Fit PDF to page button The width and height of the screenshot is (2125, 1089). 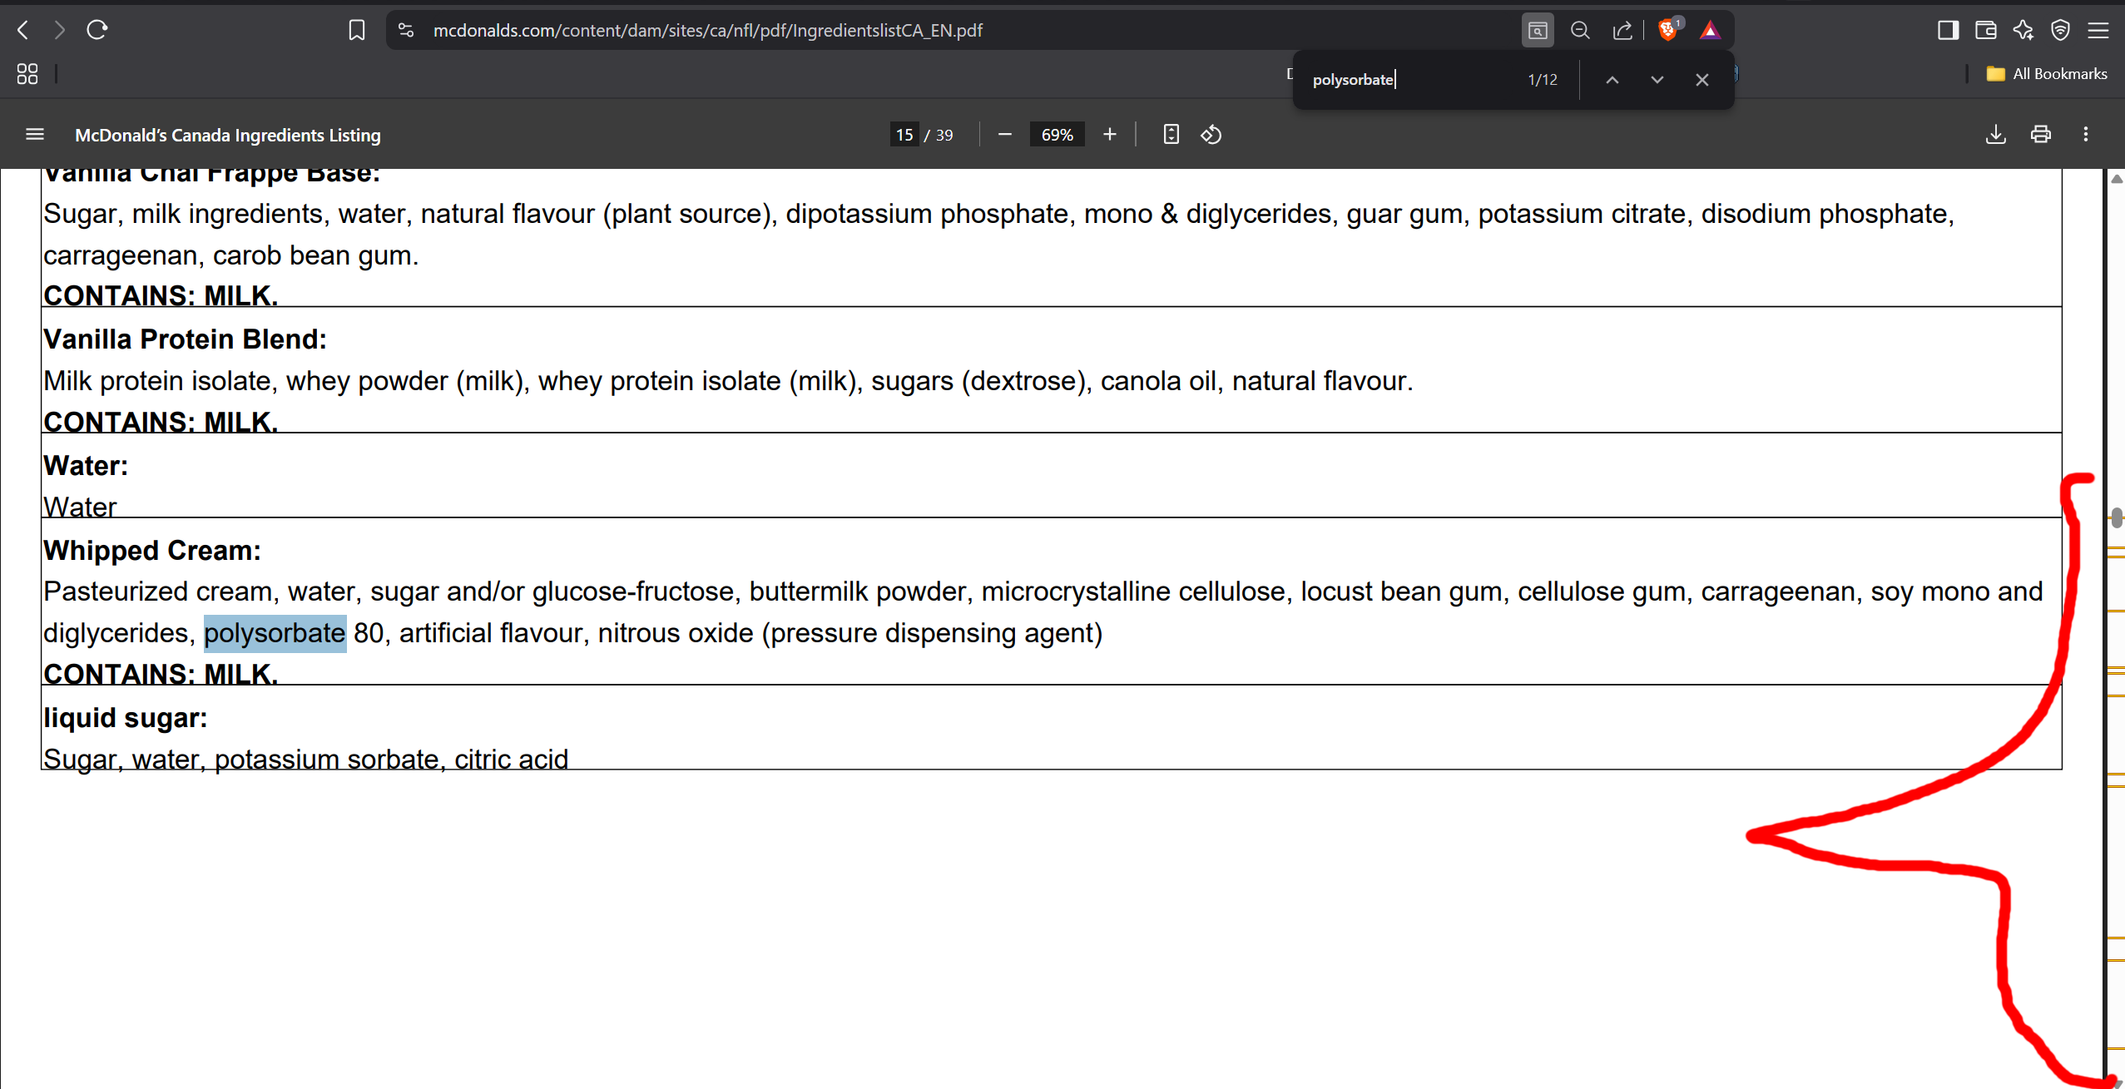(1171, 135)
